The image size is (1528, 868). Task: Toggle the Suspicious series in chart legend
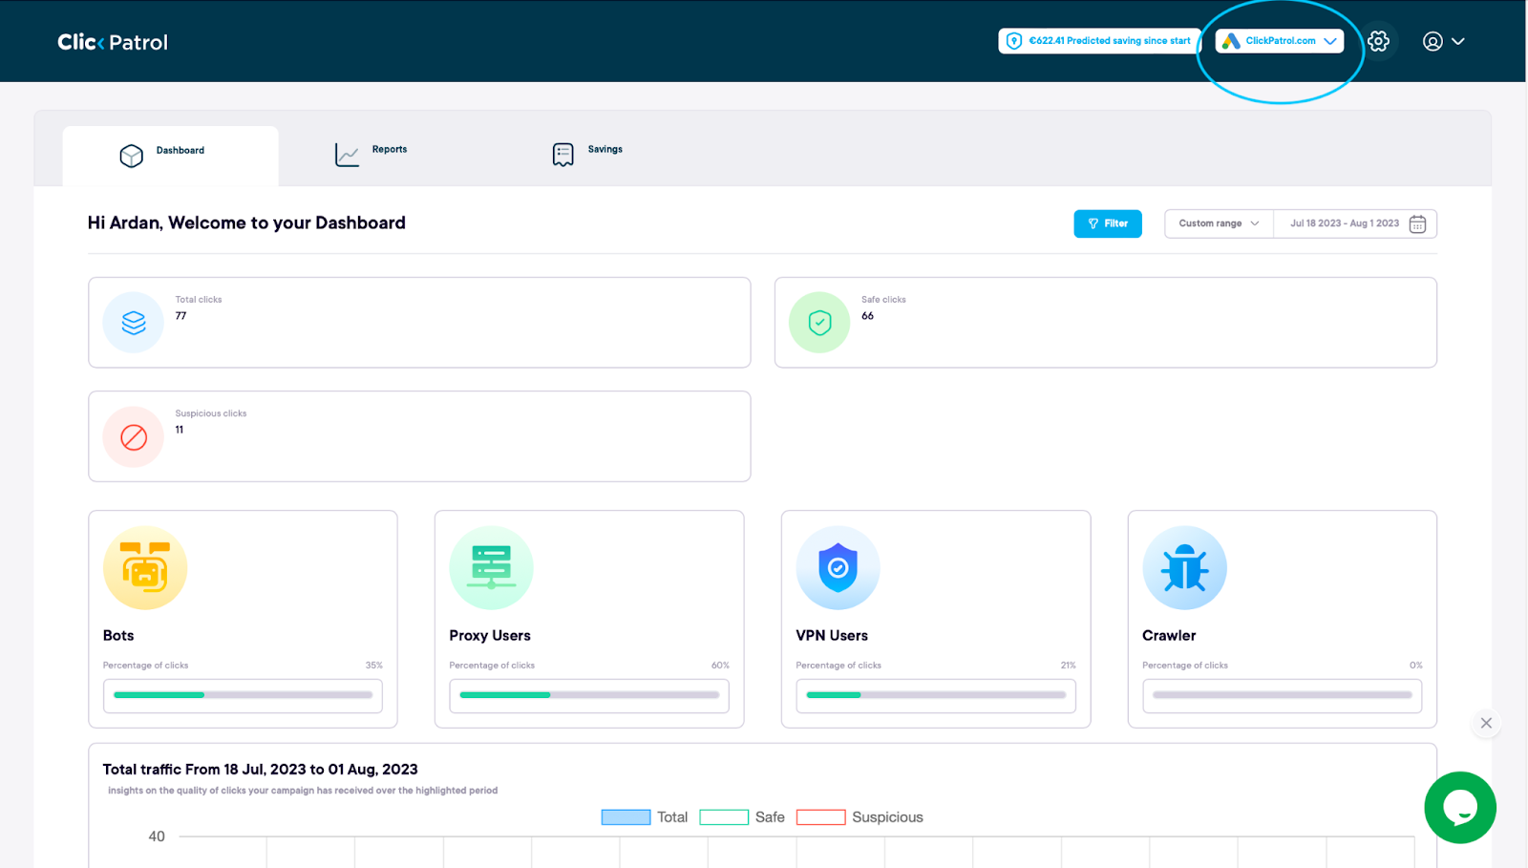[x=859, y=817]
